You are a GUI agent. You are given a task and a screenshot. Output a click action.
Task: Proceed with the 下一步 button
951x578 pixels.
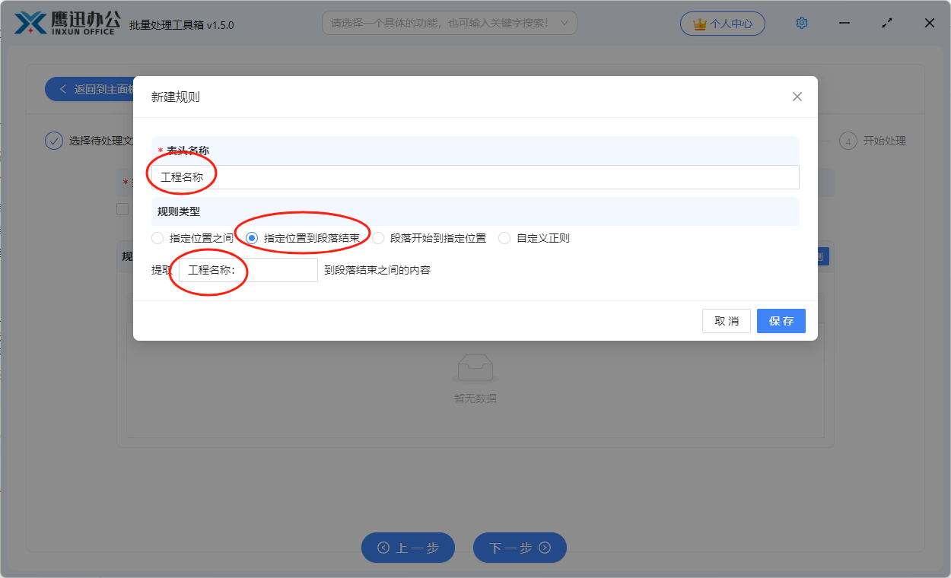520,548
